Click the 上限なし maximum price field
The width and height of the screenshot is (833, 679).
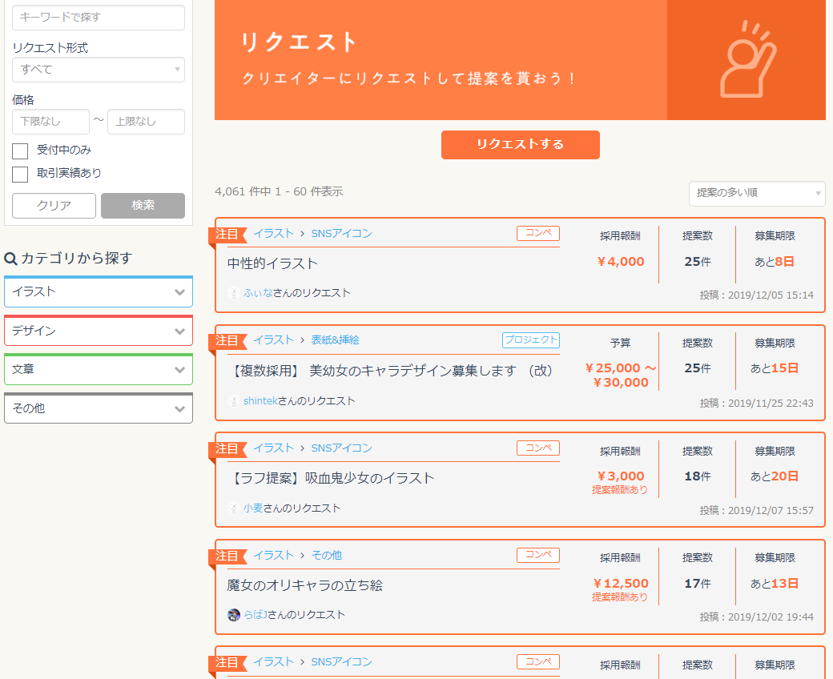click(x=146, y=122)
